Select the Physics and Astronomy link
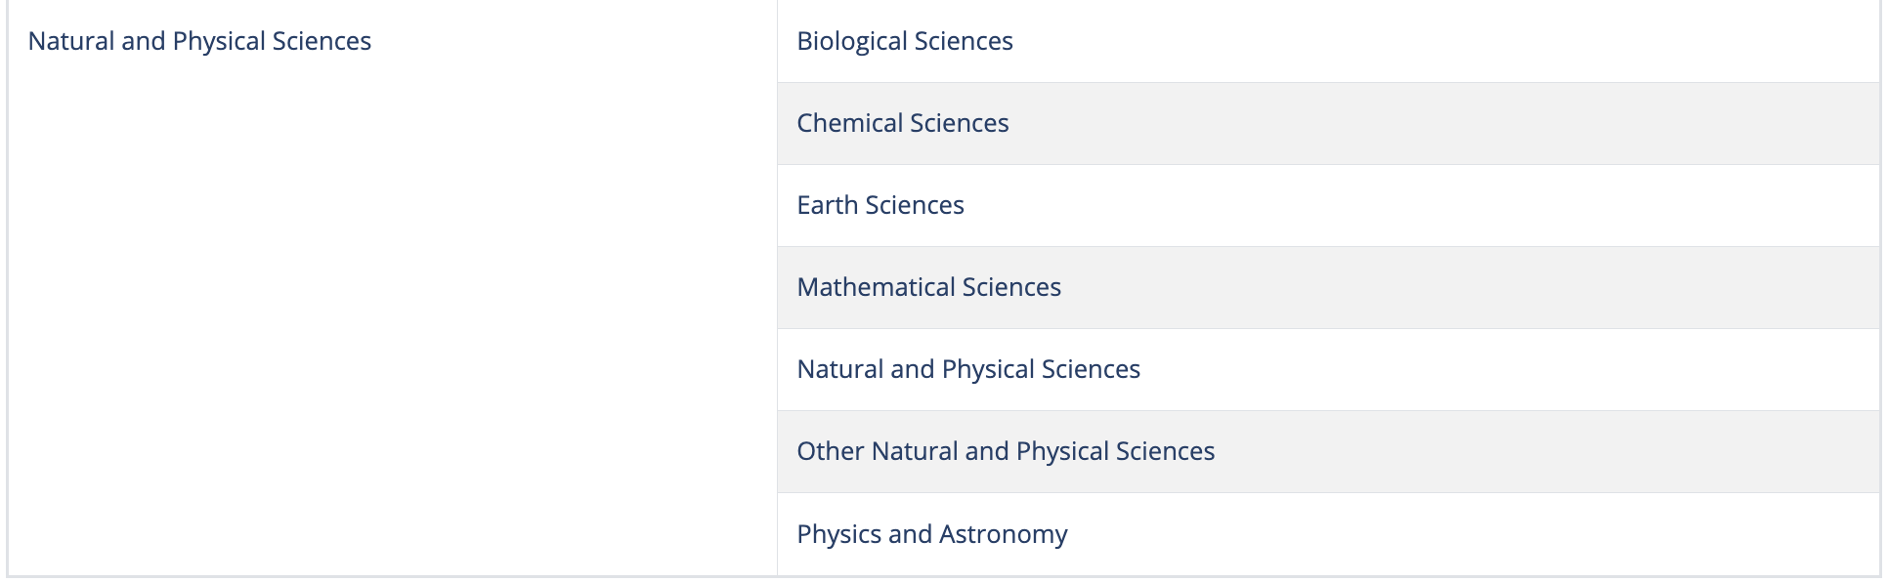1888x582 pixels. [931, 534]
